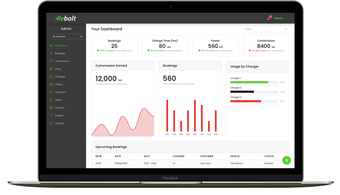Click the Shop cart icon
This screenshot has height=195, width=340.
pos(51,69)
